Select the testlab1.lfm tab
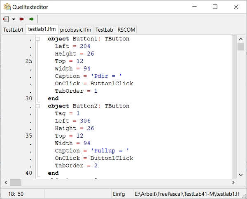The height and width of the screenshot is (199, 247). pyautogui.click(x=42, y=29)
